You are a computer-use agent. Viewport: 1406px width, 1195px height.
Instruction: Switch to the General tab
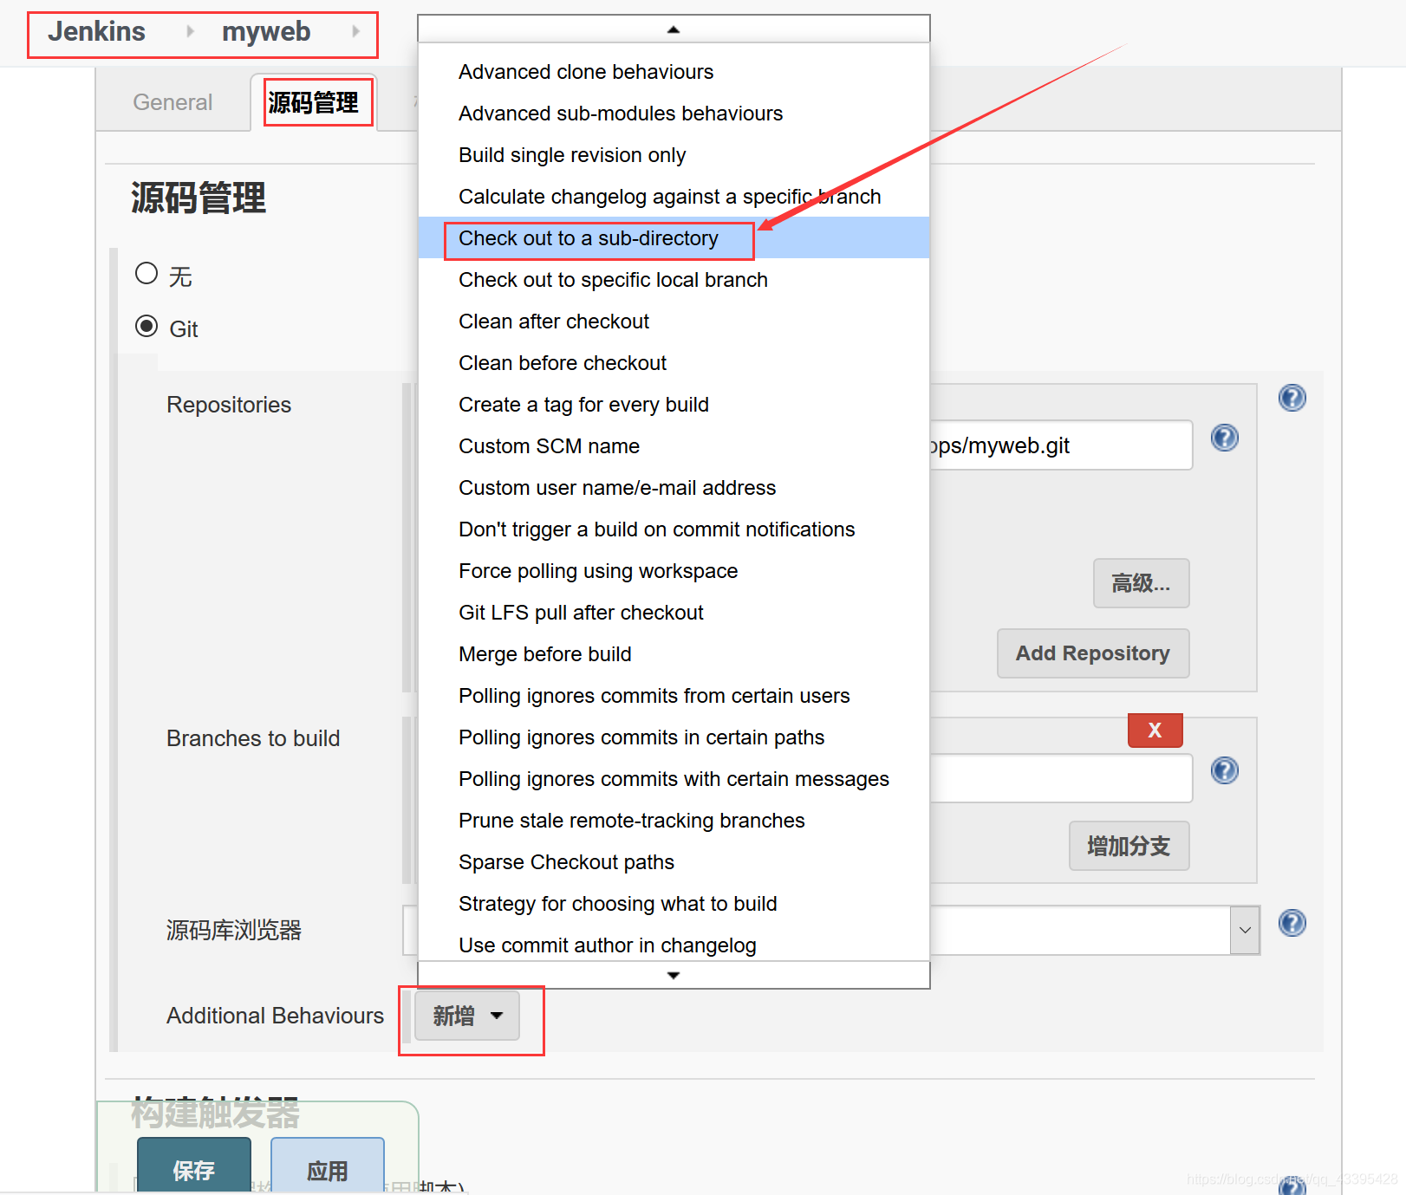tap(172, 102)
